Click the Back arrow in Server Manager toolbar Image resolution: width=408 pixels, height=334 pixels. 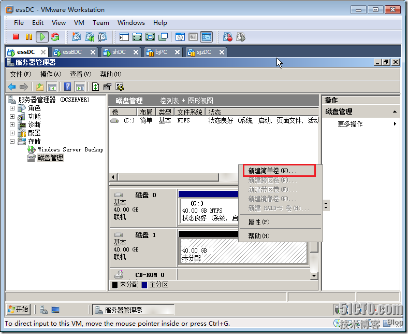click(x=12, y=87)
